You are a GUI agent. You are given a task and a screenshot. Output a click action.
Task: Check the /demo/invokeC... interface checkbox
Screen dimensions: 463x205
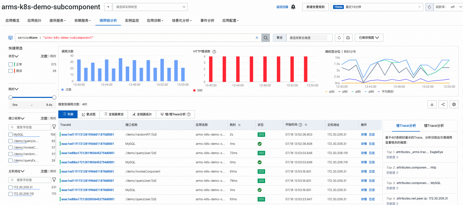click(x=10, y=148)
